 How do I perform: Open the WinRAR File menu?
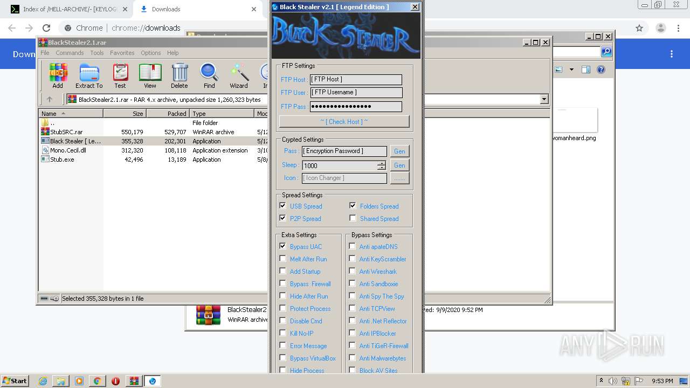[x=45, y=53]
